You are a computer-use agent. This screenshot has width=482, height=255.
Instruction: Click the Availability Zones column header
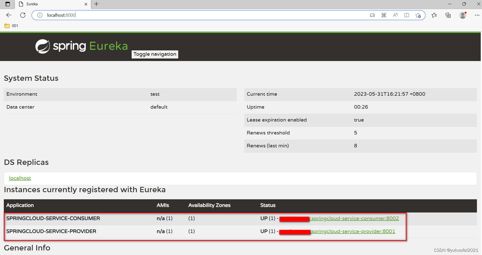coord(209,205)
